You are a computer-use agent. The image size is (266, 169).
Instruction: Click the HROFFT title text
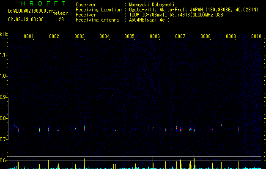coord(43,3)
